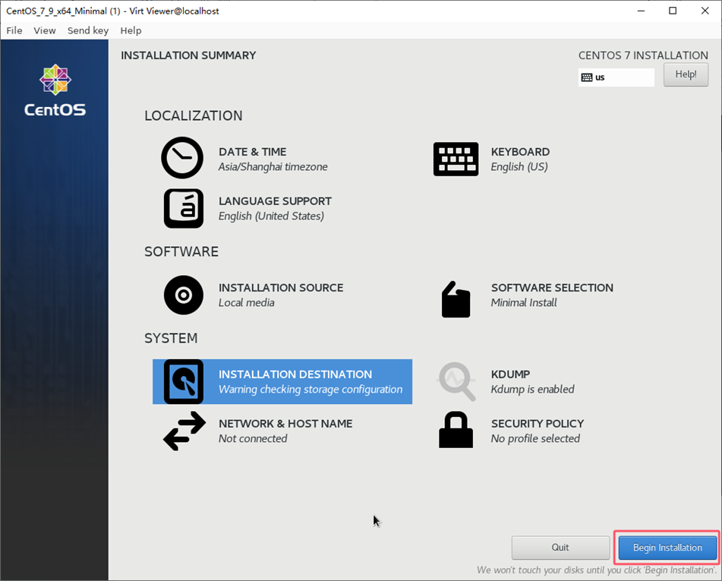Open the View menu
Viewport: 722px width, 581px height.
click(45, 30)
